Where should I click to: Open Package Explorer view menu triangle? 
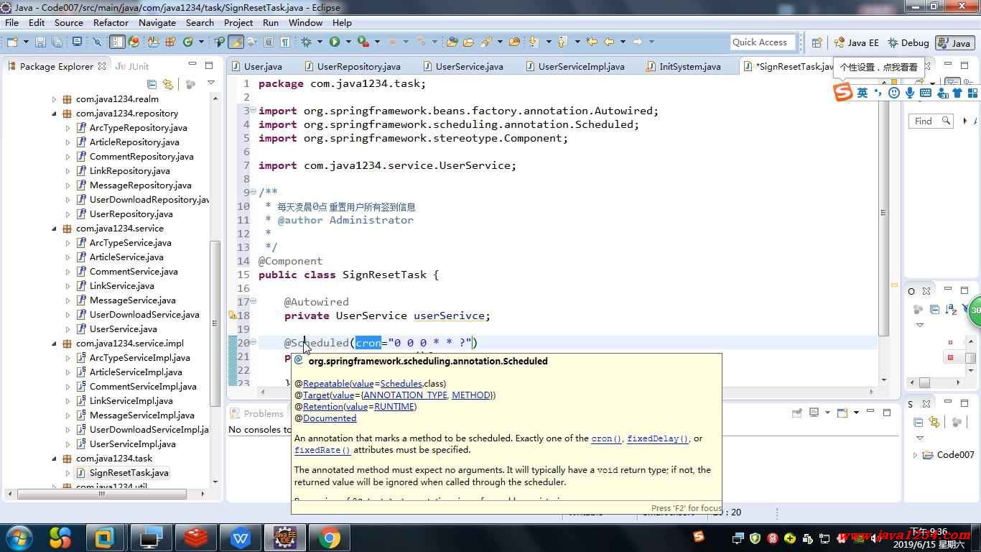211,83
